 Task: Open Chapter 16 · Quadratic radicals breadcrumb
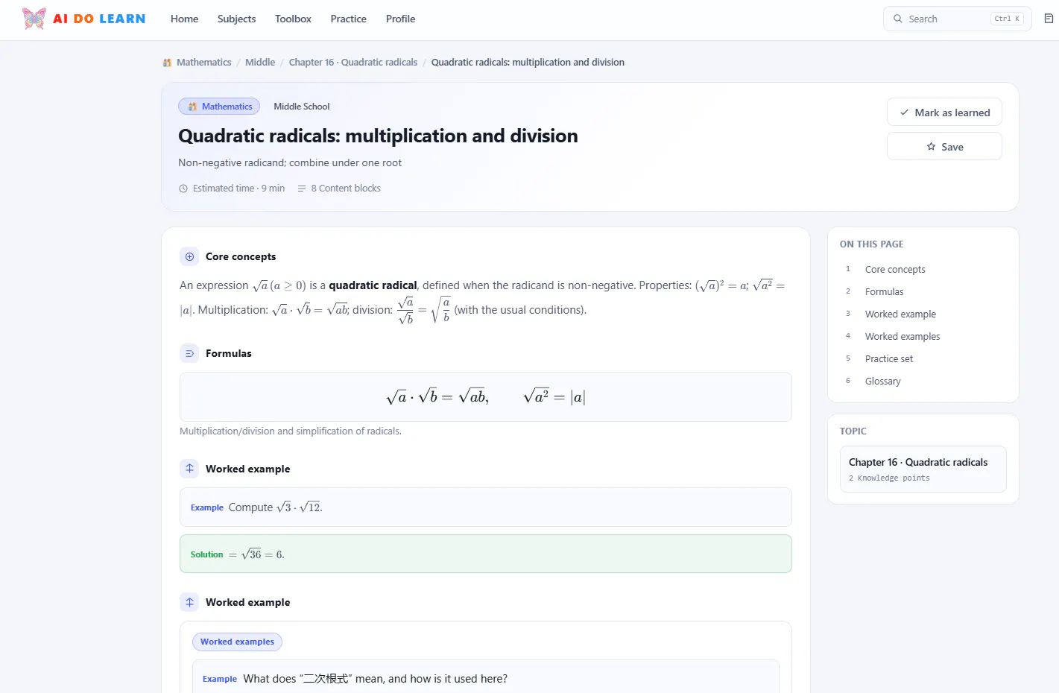pos(353,63)
